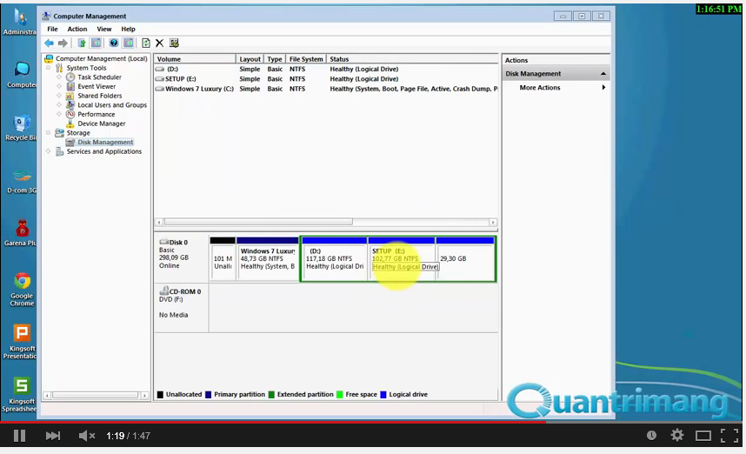Click the Refresh icon in the toolbar
Image resolution: width=746 pixels, height=454 pixels.
(x=145, y=43)
